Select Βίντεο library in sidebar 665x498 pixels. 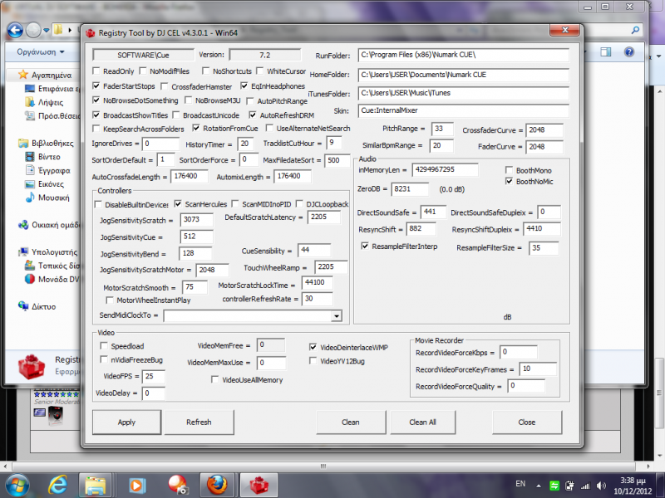[x=49, y=157]
